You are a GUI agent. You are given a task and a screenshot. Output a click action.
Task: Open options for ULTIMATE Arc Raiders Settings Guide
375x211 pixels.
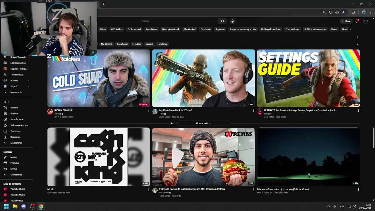coord(358,111)
